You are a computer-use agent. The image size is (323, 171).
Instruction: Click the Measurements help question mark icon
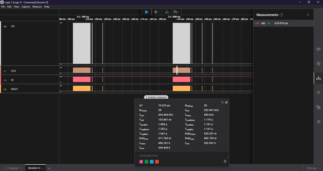tap(281, 15)
